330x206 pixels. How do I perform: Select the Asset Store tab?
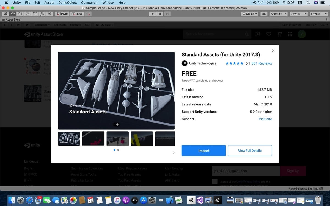11,20
